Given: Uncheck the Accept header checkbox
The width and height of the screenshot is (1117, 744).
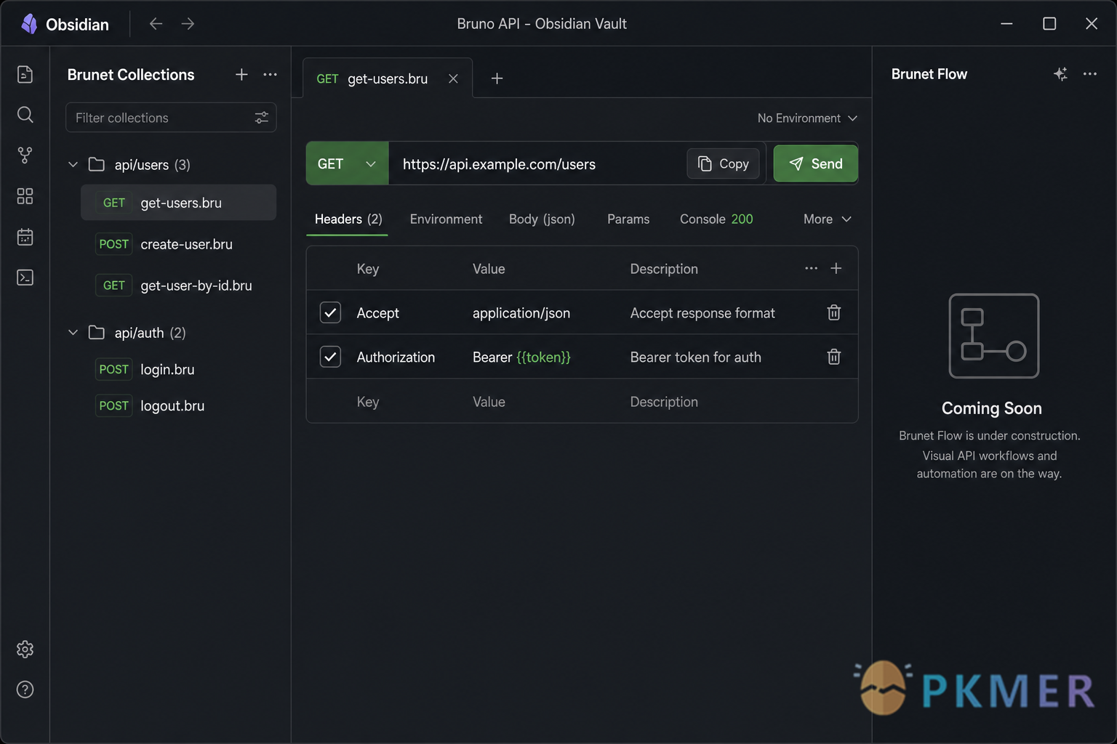Looking at the screenshot, I should (x=330, y=312).
